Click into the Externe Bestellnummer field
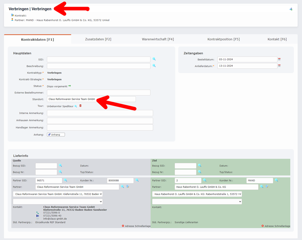The height and width of the screenshot is (240, 302). pyautogui.click(x=99, y=92)
